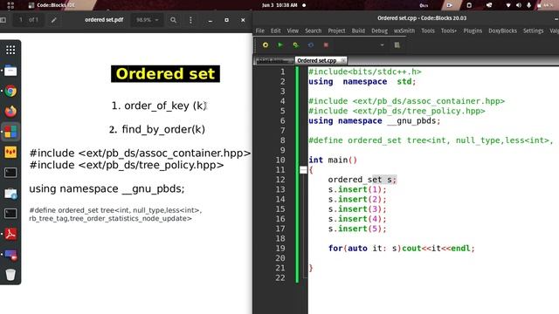
Task: Open the Edit menu
Action: tap(276, 31)
